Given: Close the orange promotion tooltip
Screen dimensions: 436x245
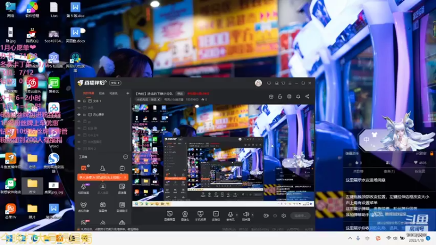Looking at the screenshot, I should [x=125, y=177].
